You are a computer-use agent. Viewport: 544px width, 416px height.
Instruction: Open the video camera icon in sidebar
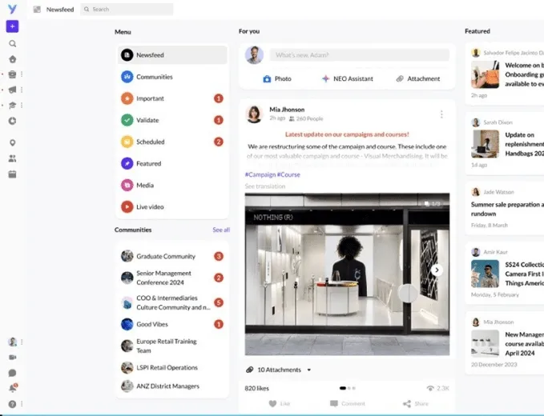click(x=13, y=357)
